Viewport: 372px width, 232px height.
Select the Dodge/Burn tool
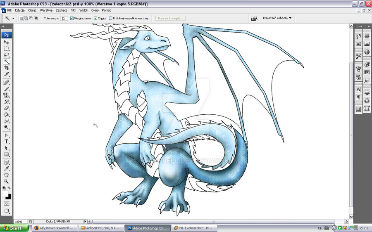point(6,127)
